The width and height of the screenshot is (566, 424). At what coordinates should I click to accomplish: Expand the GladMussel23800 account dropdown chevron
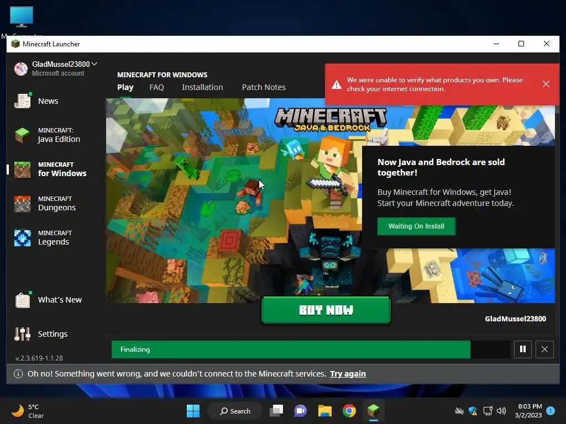coord(94,64)
